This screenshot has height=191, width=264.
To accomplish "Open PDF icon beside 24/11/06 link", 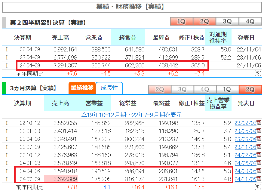I will pos(259,179).
